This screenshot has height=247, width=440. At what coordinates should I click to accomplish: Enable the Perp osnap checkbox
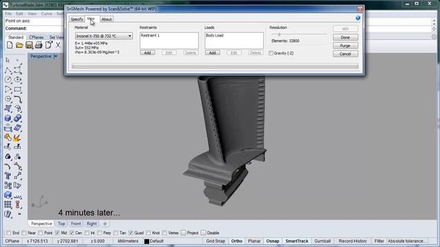coord(100,233)
